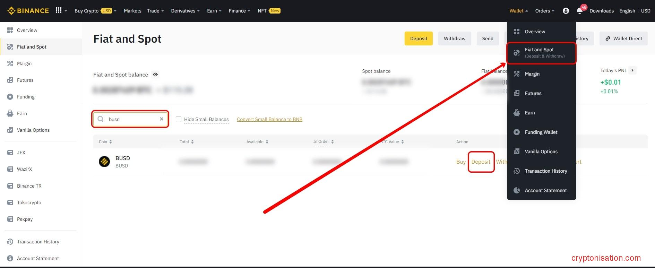Open Downloads in the top bar
The image size is (655, 268).
coord(602,11)
